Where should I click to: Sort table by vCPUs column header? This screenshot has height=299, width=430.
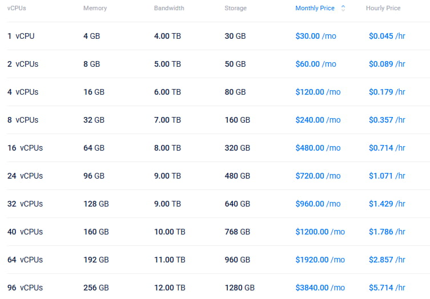17,9
